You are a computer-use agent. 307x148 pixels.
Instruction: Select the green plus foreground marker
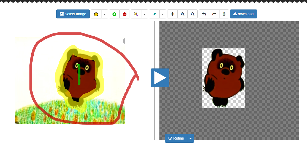(x=114, y=14)
